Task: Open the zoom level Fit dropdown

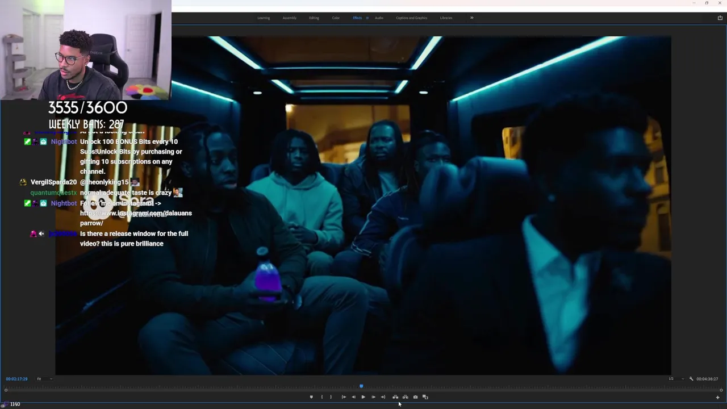Action: (44, 379)
